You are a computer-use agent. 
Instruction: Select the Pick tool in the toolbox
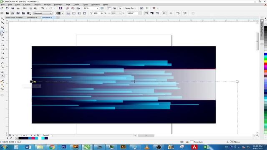(x=3, y=18)
